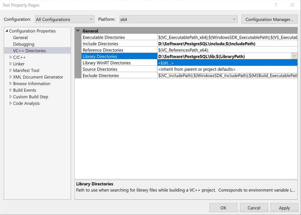Click the Executable Directories value field
This screenshot has height=215, width=301.
[x=227, y=37]
